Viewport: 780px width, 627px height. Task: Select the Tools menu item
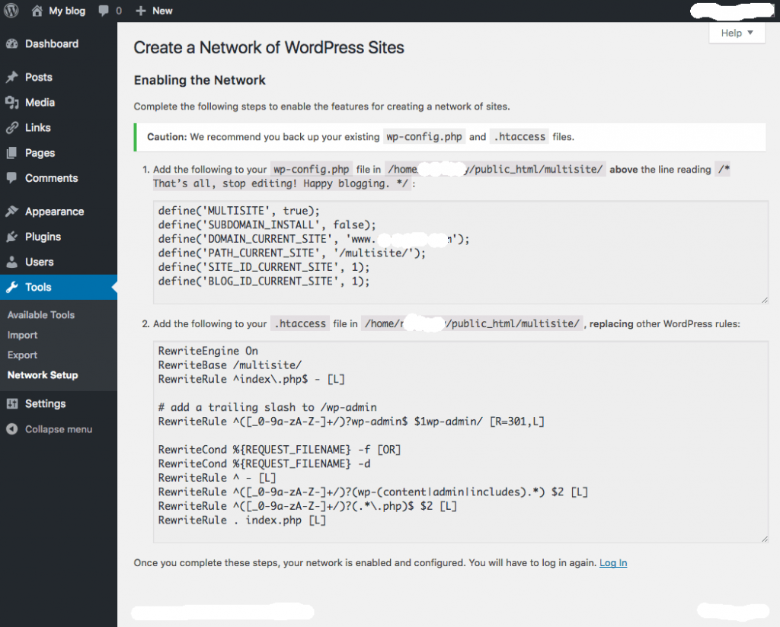[59, 287]
